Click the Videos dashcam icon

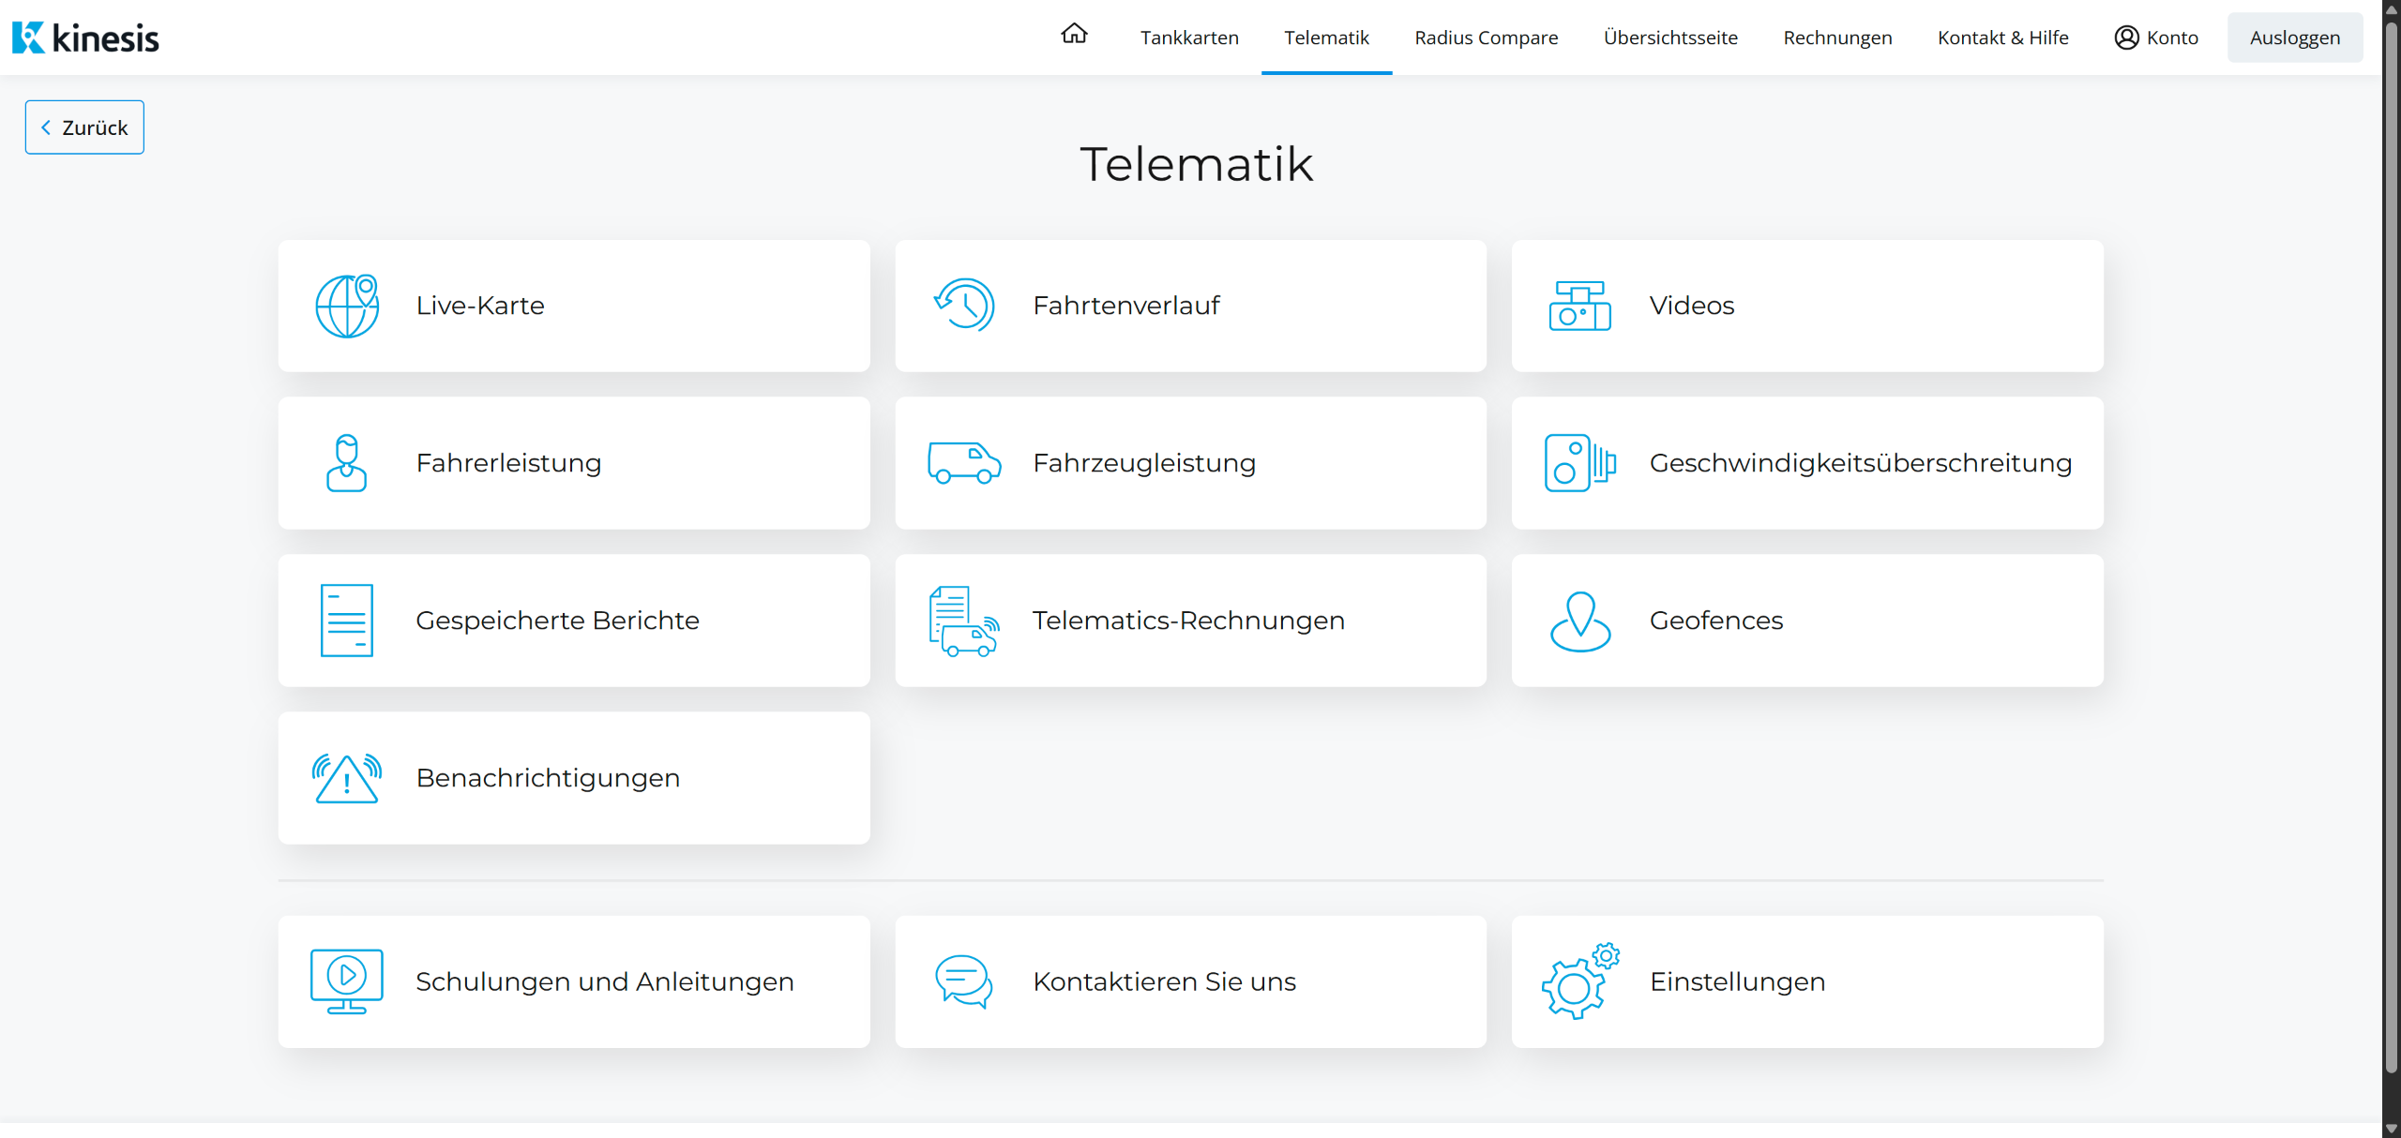tap(1579, 306)
